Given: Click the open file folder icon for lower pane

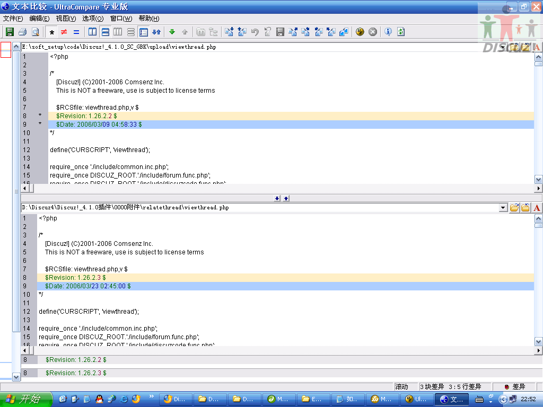Looking at the screenshot, I should (514, 208).
